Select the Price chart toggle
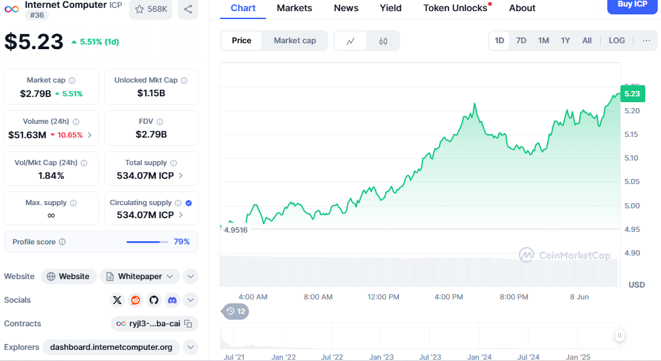 pyautogui.click(x=241, y=41)
